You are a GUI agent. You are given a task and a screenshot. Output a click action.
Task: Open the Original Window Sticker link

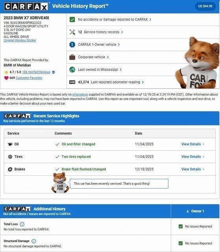tap(20, 40)
